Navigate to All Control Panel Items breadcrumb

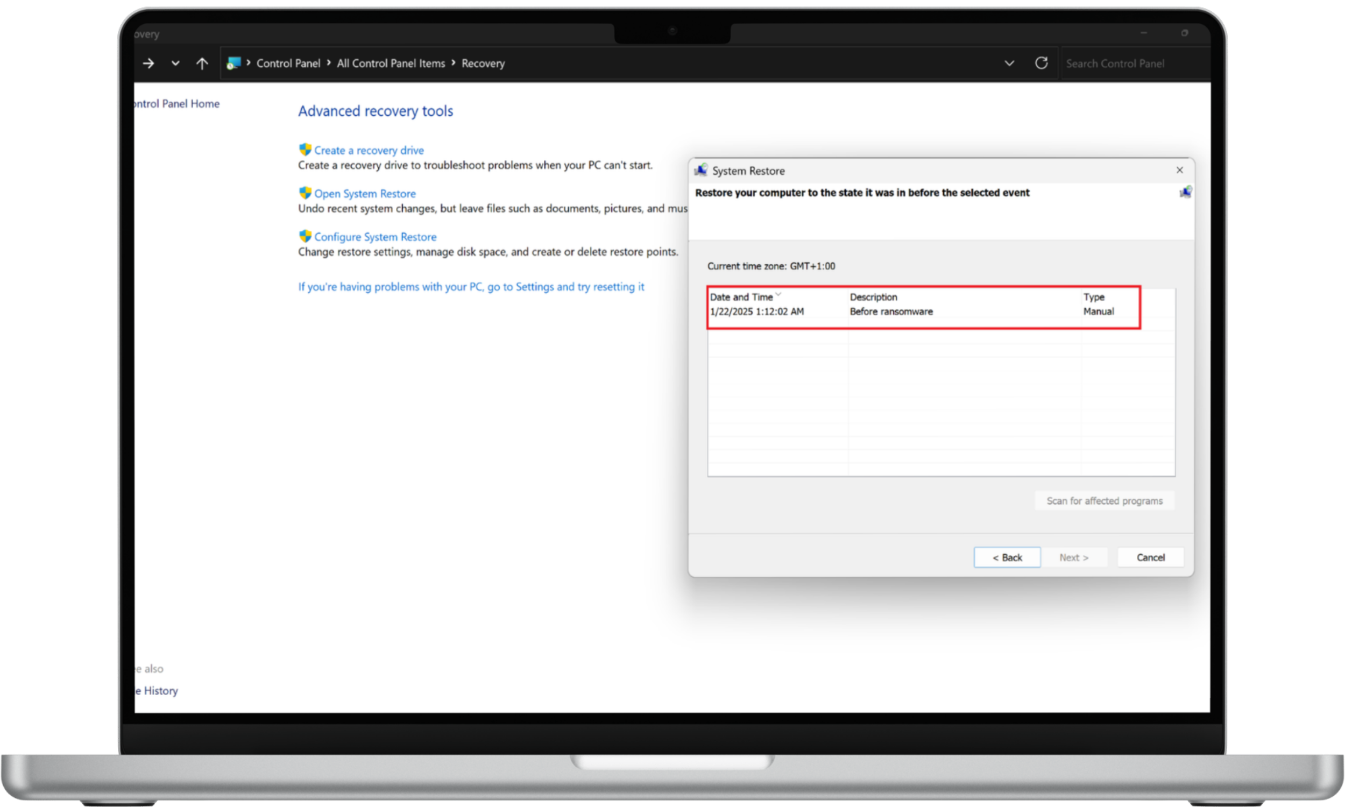coord(391,63)
